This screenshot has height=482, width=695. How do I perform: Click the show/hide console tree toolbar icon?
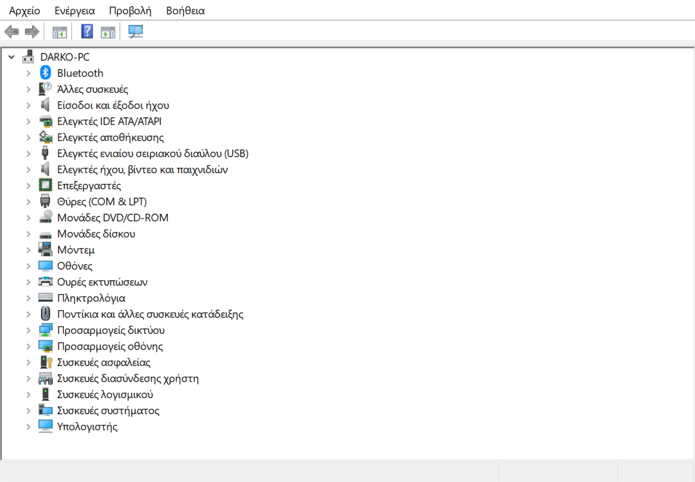click(x=60, y=32)
